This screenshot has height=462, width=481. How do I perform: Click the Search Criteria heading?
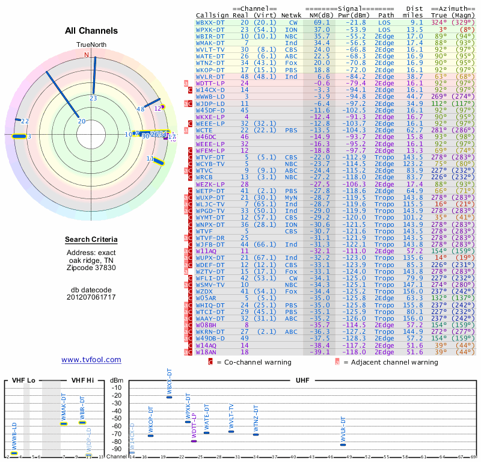coord(91,240)
